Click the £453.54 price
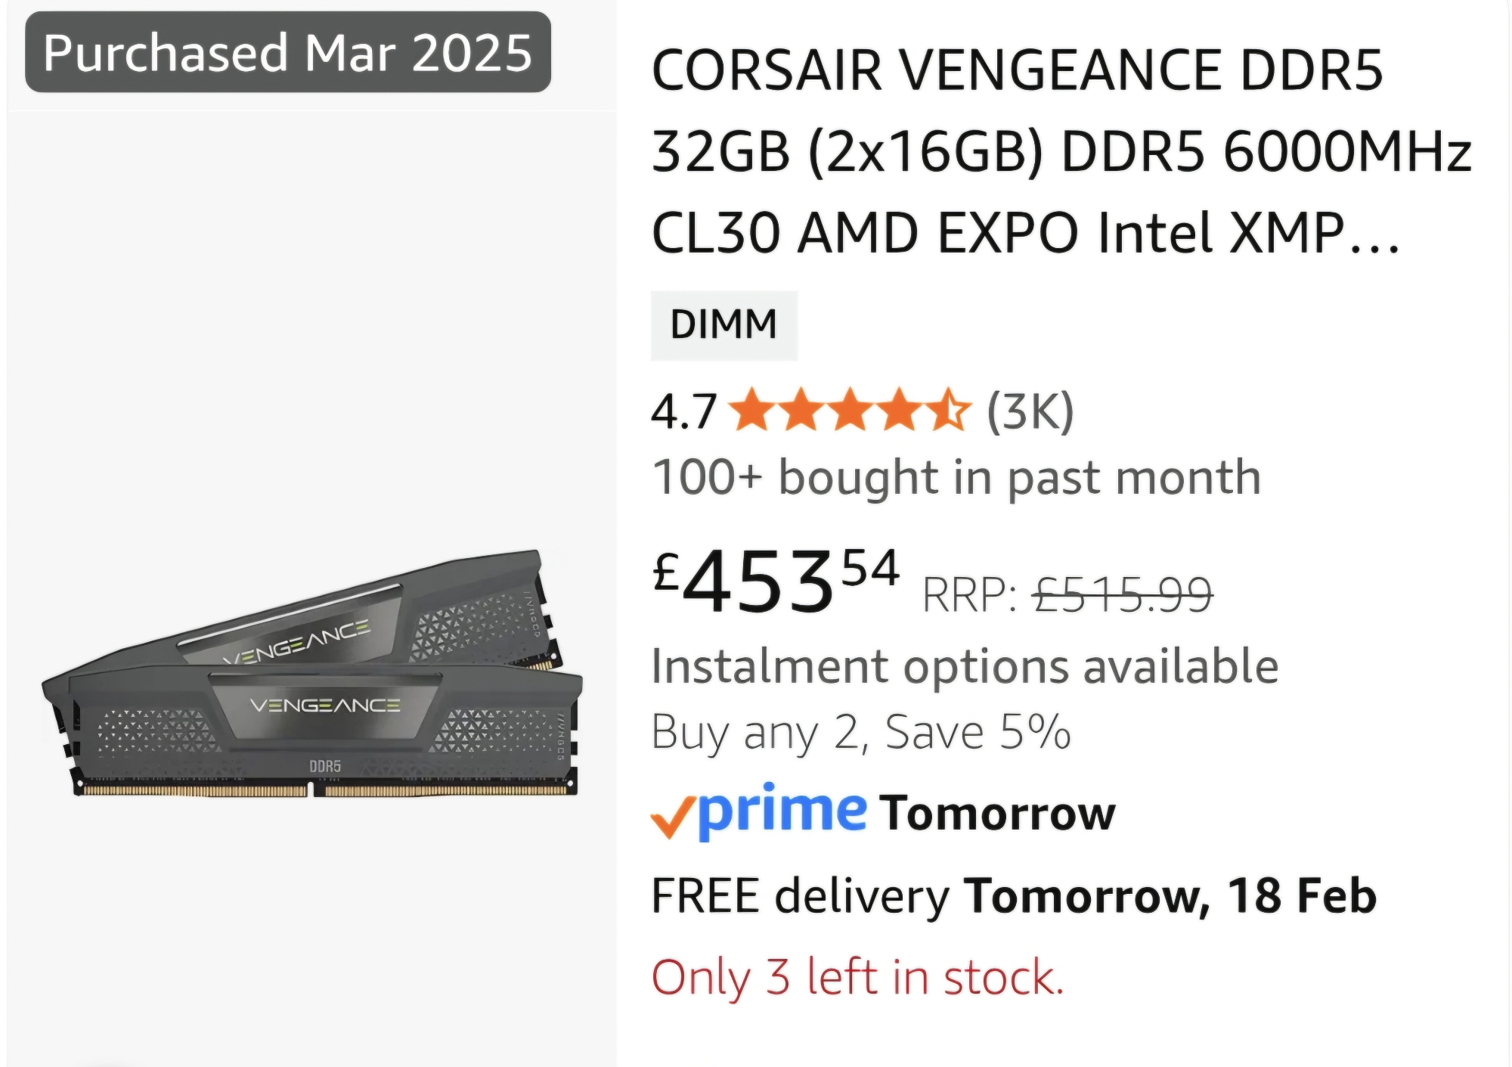Viewport: 1512px width, 1067px height. coord(776,581)
